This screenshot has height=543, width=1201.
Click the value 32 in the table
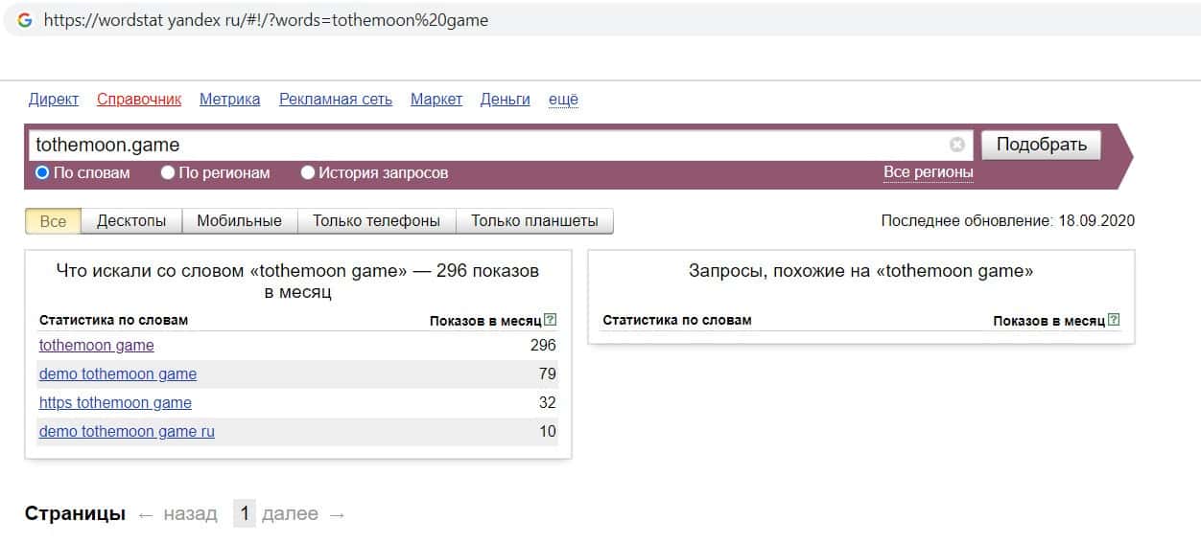[547, 403]
